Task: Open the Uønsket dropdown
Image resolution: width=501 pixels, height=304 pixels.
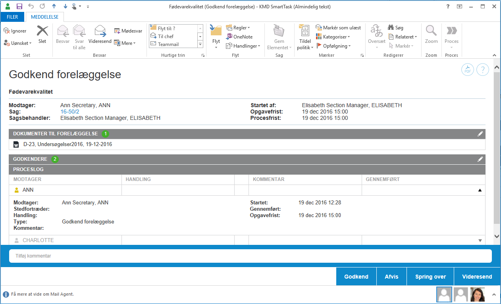Action: (x=18, y=43)
